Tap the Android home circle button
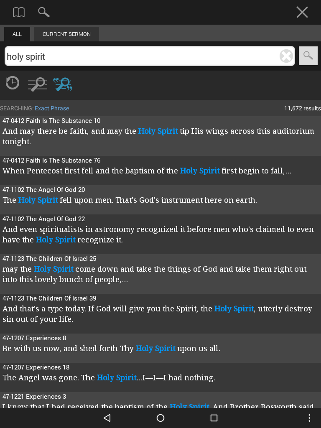The width and height of the screenshot is (321, 428). click(x=160, y=418)
